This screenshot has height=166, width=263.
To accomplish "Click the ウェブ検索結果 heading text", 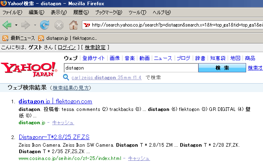I will (27, 88).
